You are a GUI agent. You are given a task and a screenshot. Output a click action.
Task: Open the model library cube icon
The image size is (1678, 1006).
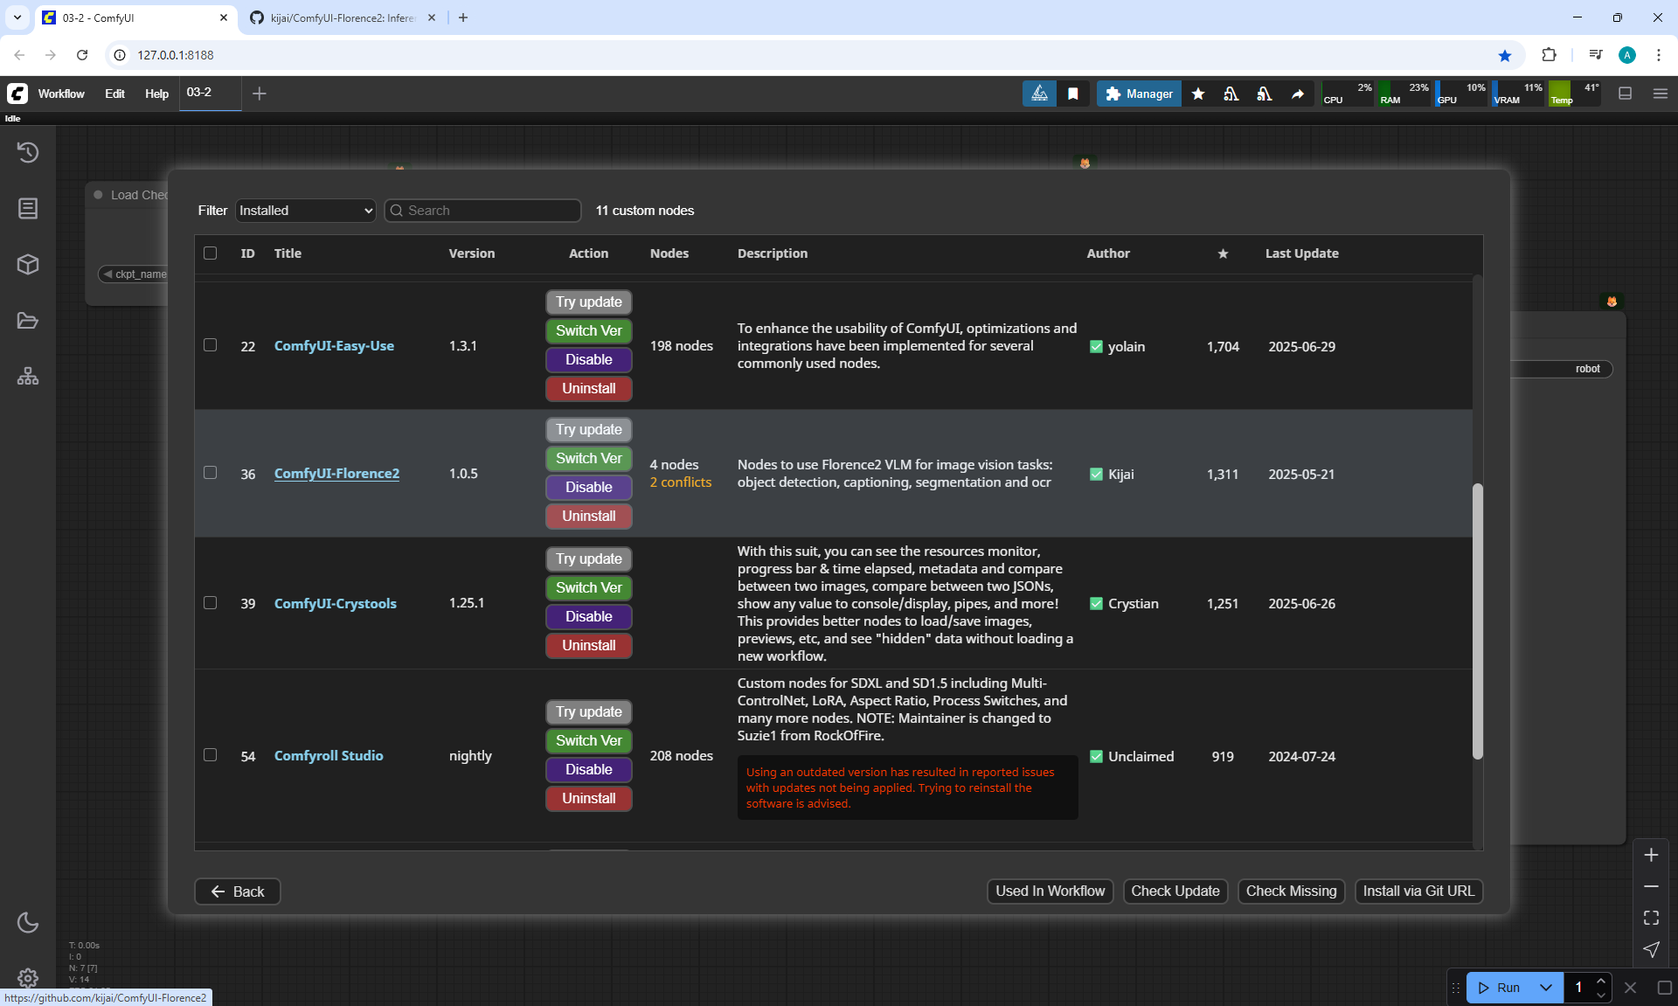[28, 264]
